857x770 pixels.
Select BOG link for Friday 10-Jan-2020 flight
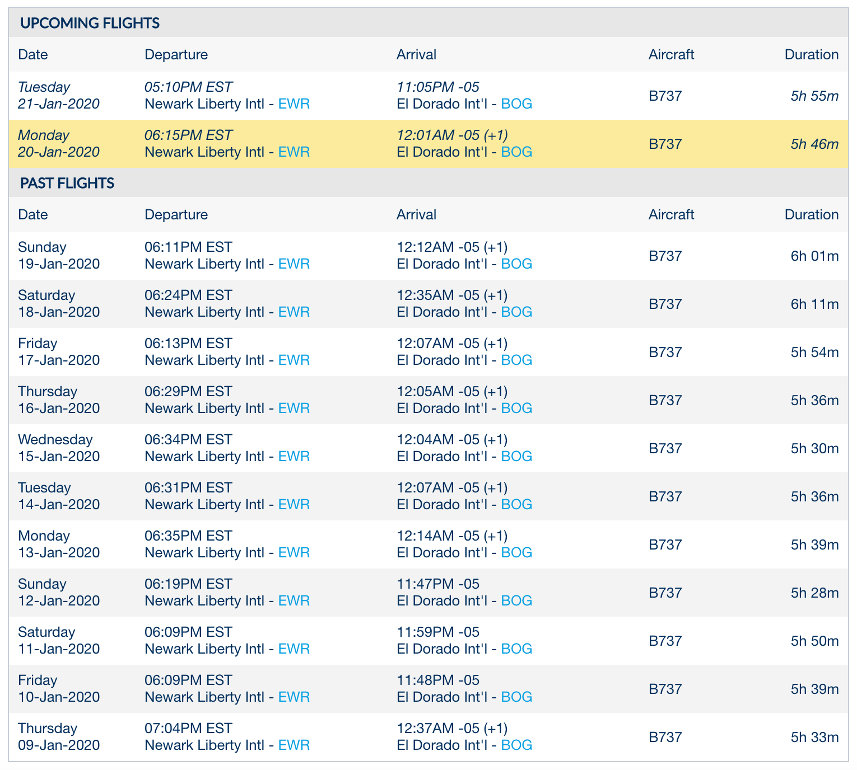coord(516,697)
